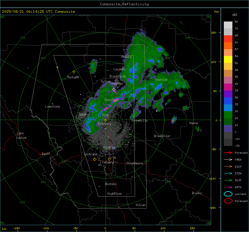The width and height of the screenshot is (249, 232).
Task: Select the light gray 70–80 dBZ swatch
Action: click(228, 25)
